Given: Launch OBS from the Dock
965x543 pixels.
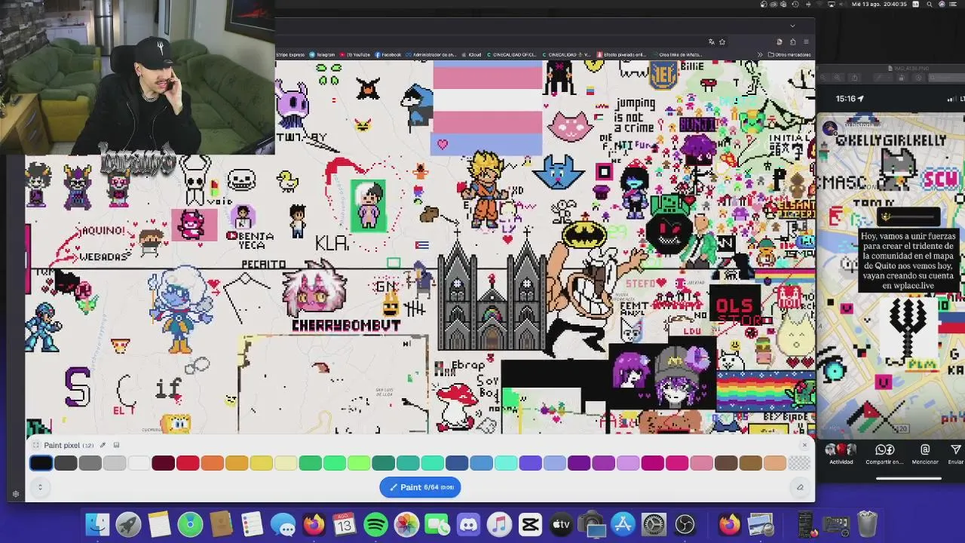Looking at the screenshot, I should 685,524.
